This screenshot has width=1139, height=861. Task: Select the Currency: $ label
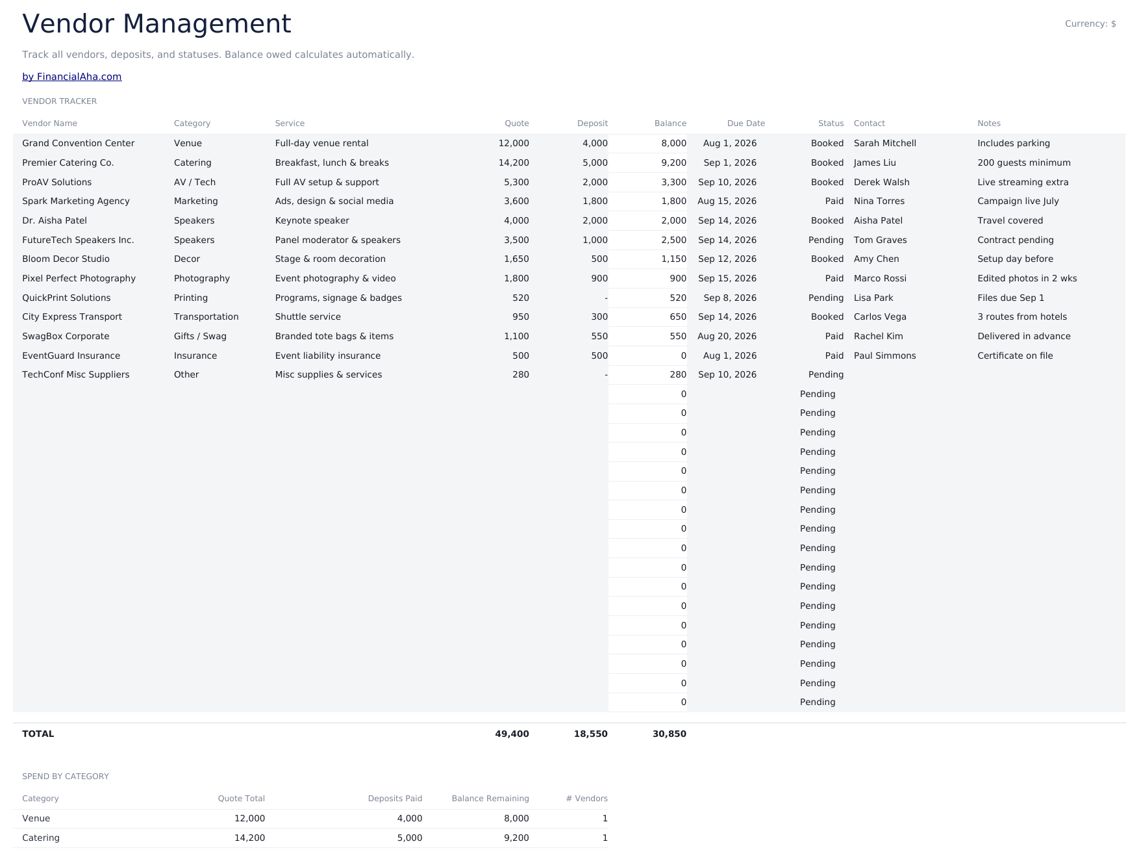tap(1090, 24)
